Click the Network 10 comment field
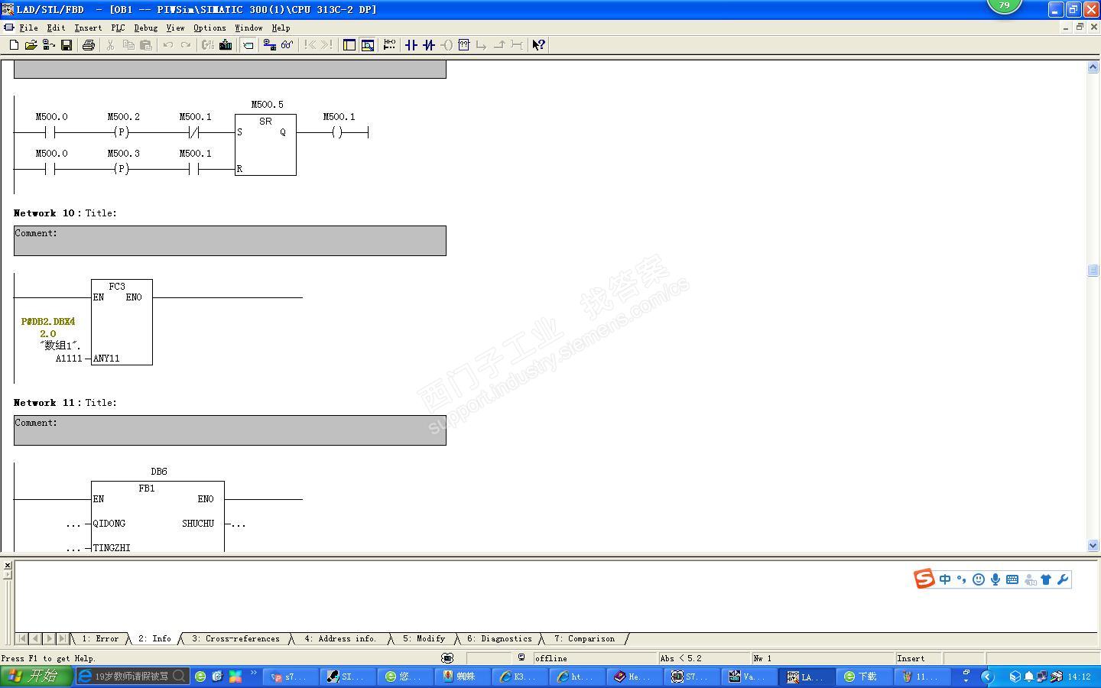The image size is (1101, 688). (230, 241)
